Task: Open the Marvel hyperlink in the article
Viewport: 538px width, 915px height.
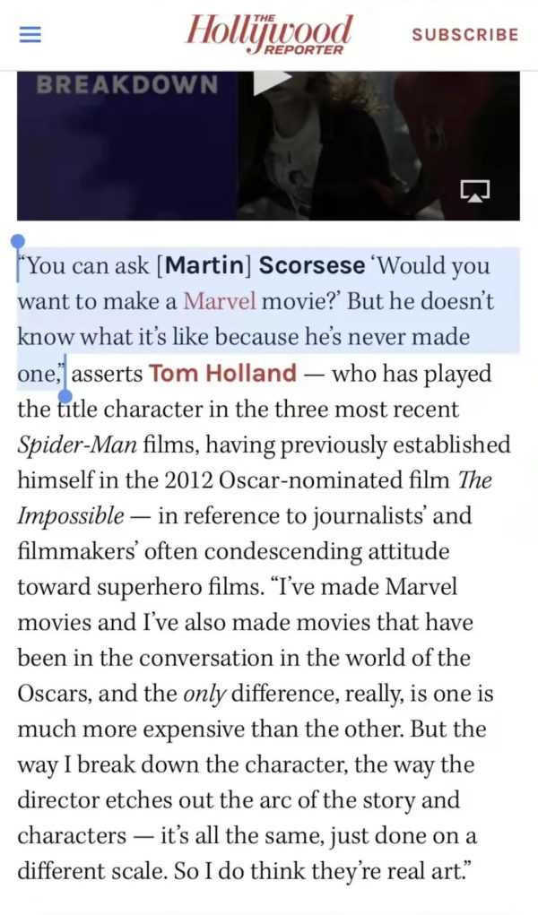Action: (x=220, y=301)
